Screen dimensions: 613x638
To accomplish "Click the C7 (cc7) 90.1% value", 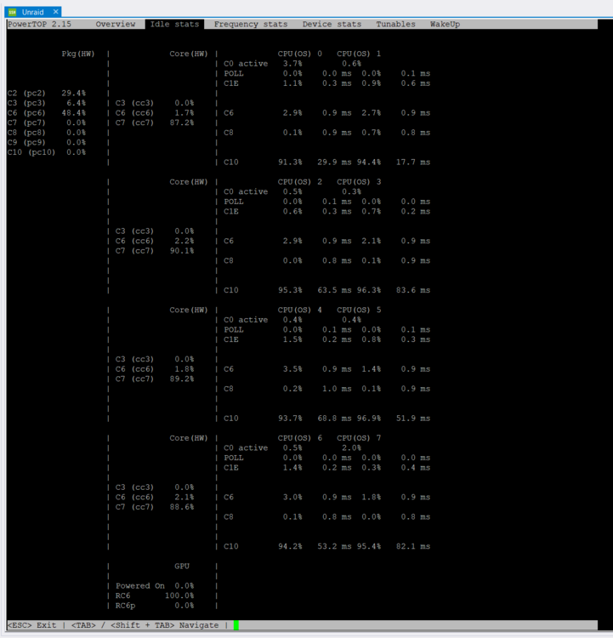I will (x=182, y=251).
